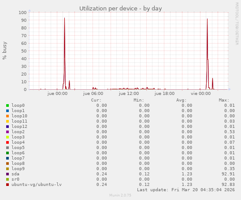Click the ubuntu-vg/ubuntu-lv dark red swatch
Screen dimensions: 241x200
(7, 185)
